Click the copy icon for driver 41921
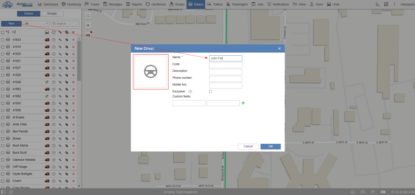Image resolution: width=415 pixels, height=195 pixels. point(66,61)
